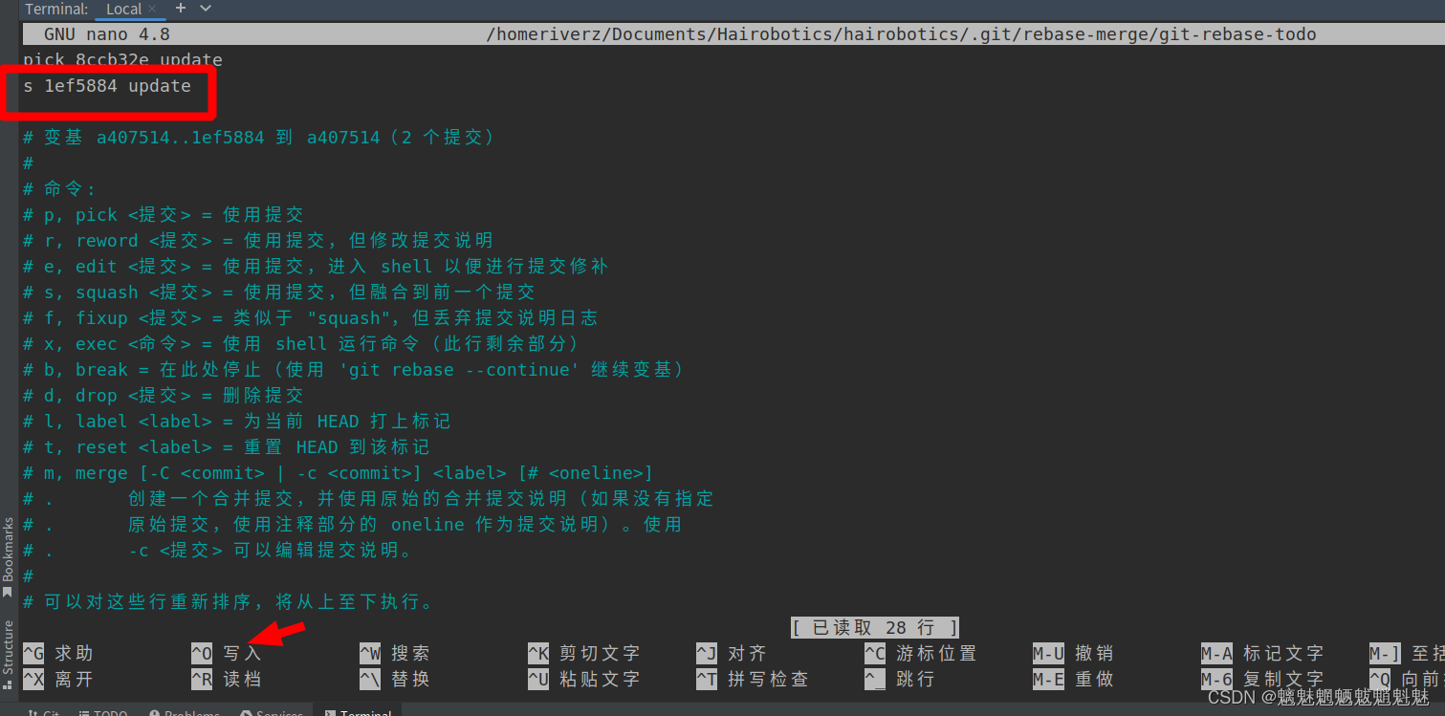Click the '命令:' comment line
The image size is (1445, 716).
(59, 189)
